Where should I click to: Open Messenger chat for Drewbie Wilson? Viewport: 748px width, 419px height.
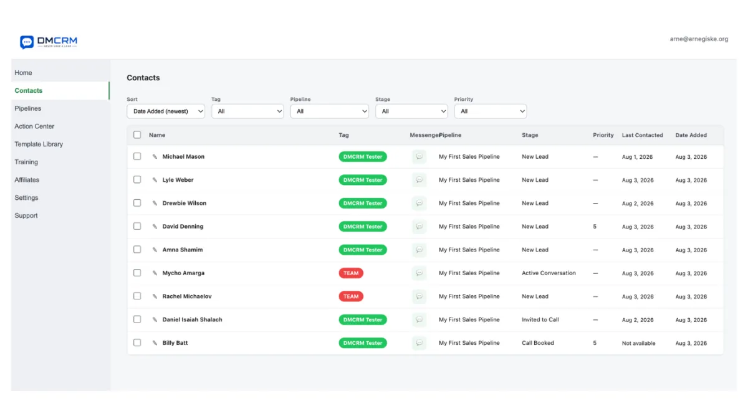click(x=420, y=204)
